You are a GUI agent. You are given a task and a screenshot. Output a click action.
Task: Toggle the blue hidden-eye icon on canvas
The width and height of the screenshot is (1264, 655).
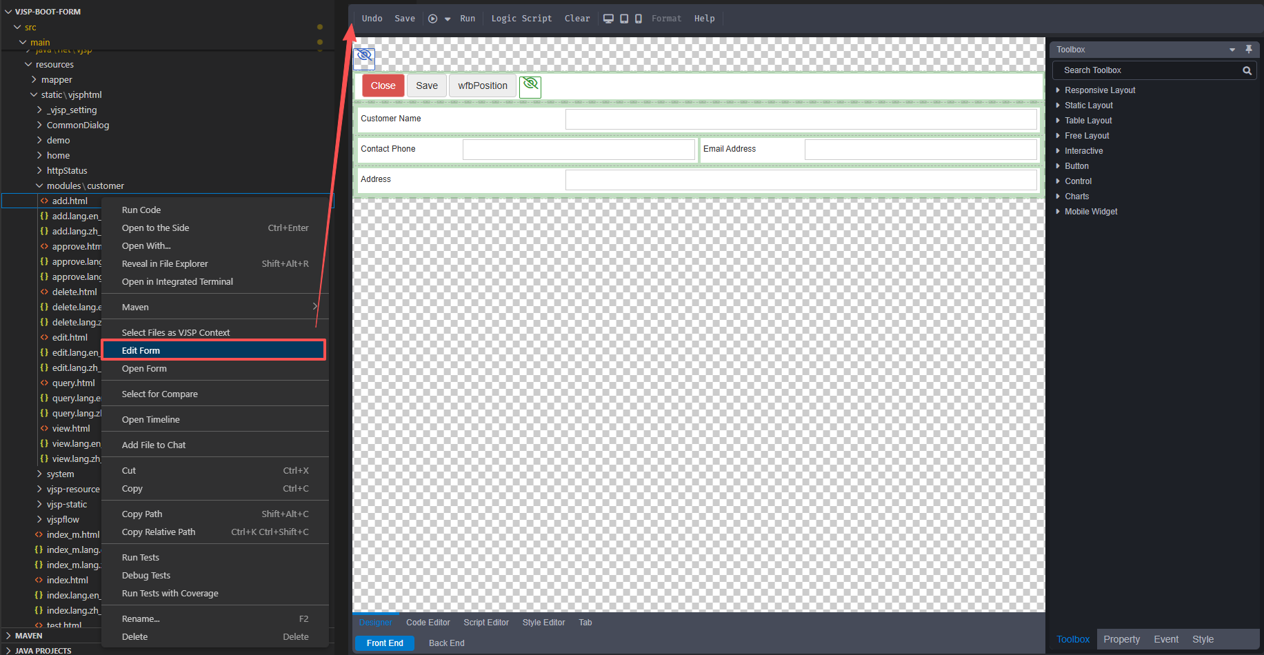tap(364, 56)
